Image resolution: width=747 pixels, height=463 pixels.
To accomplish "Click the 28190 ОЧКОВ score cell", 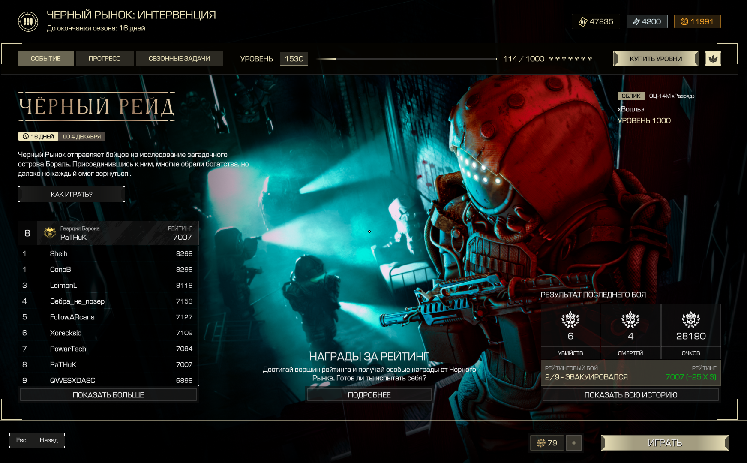I will point(691,331).
